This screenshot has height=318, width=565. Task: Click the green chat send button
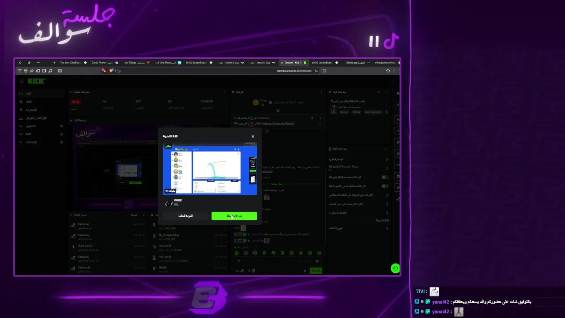coord(316,270)
